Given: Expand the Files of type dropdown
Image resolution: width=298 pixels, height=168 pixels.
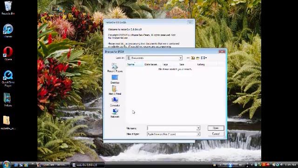Looking at the screenshot, I should point(198,134).
